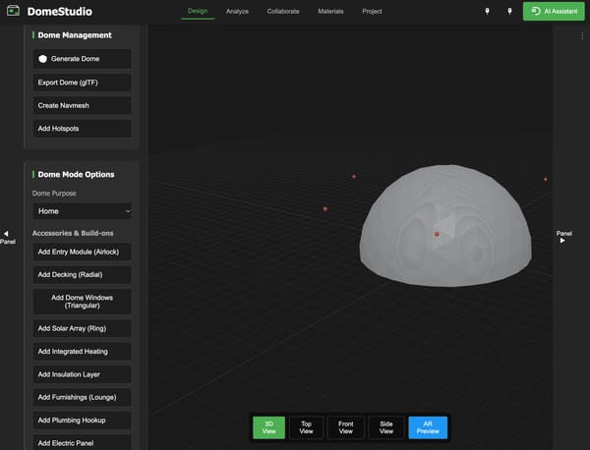Image resolution: width=590 pixels, height=450 pixels.
Task: Switch viewport to 3D View
Action: (268, 427)
